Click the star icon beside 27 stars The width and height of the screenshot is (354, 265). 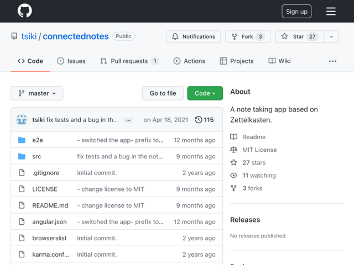(x=233, y=162)
